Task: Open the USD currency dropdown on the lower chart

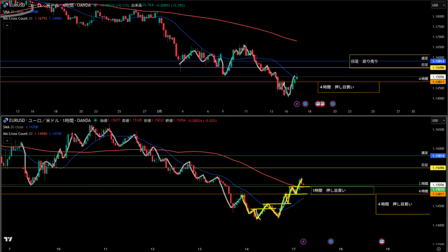Action: pos(437,120)
